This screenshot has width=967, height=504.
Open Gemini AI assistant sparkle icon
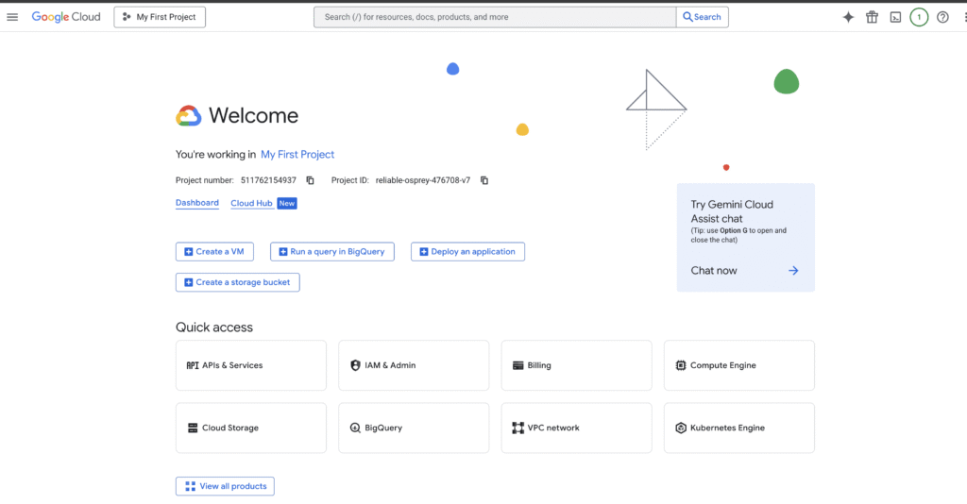point(848,17)
